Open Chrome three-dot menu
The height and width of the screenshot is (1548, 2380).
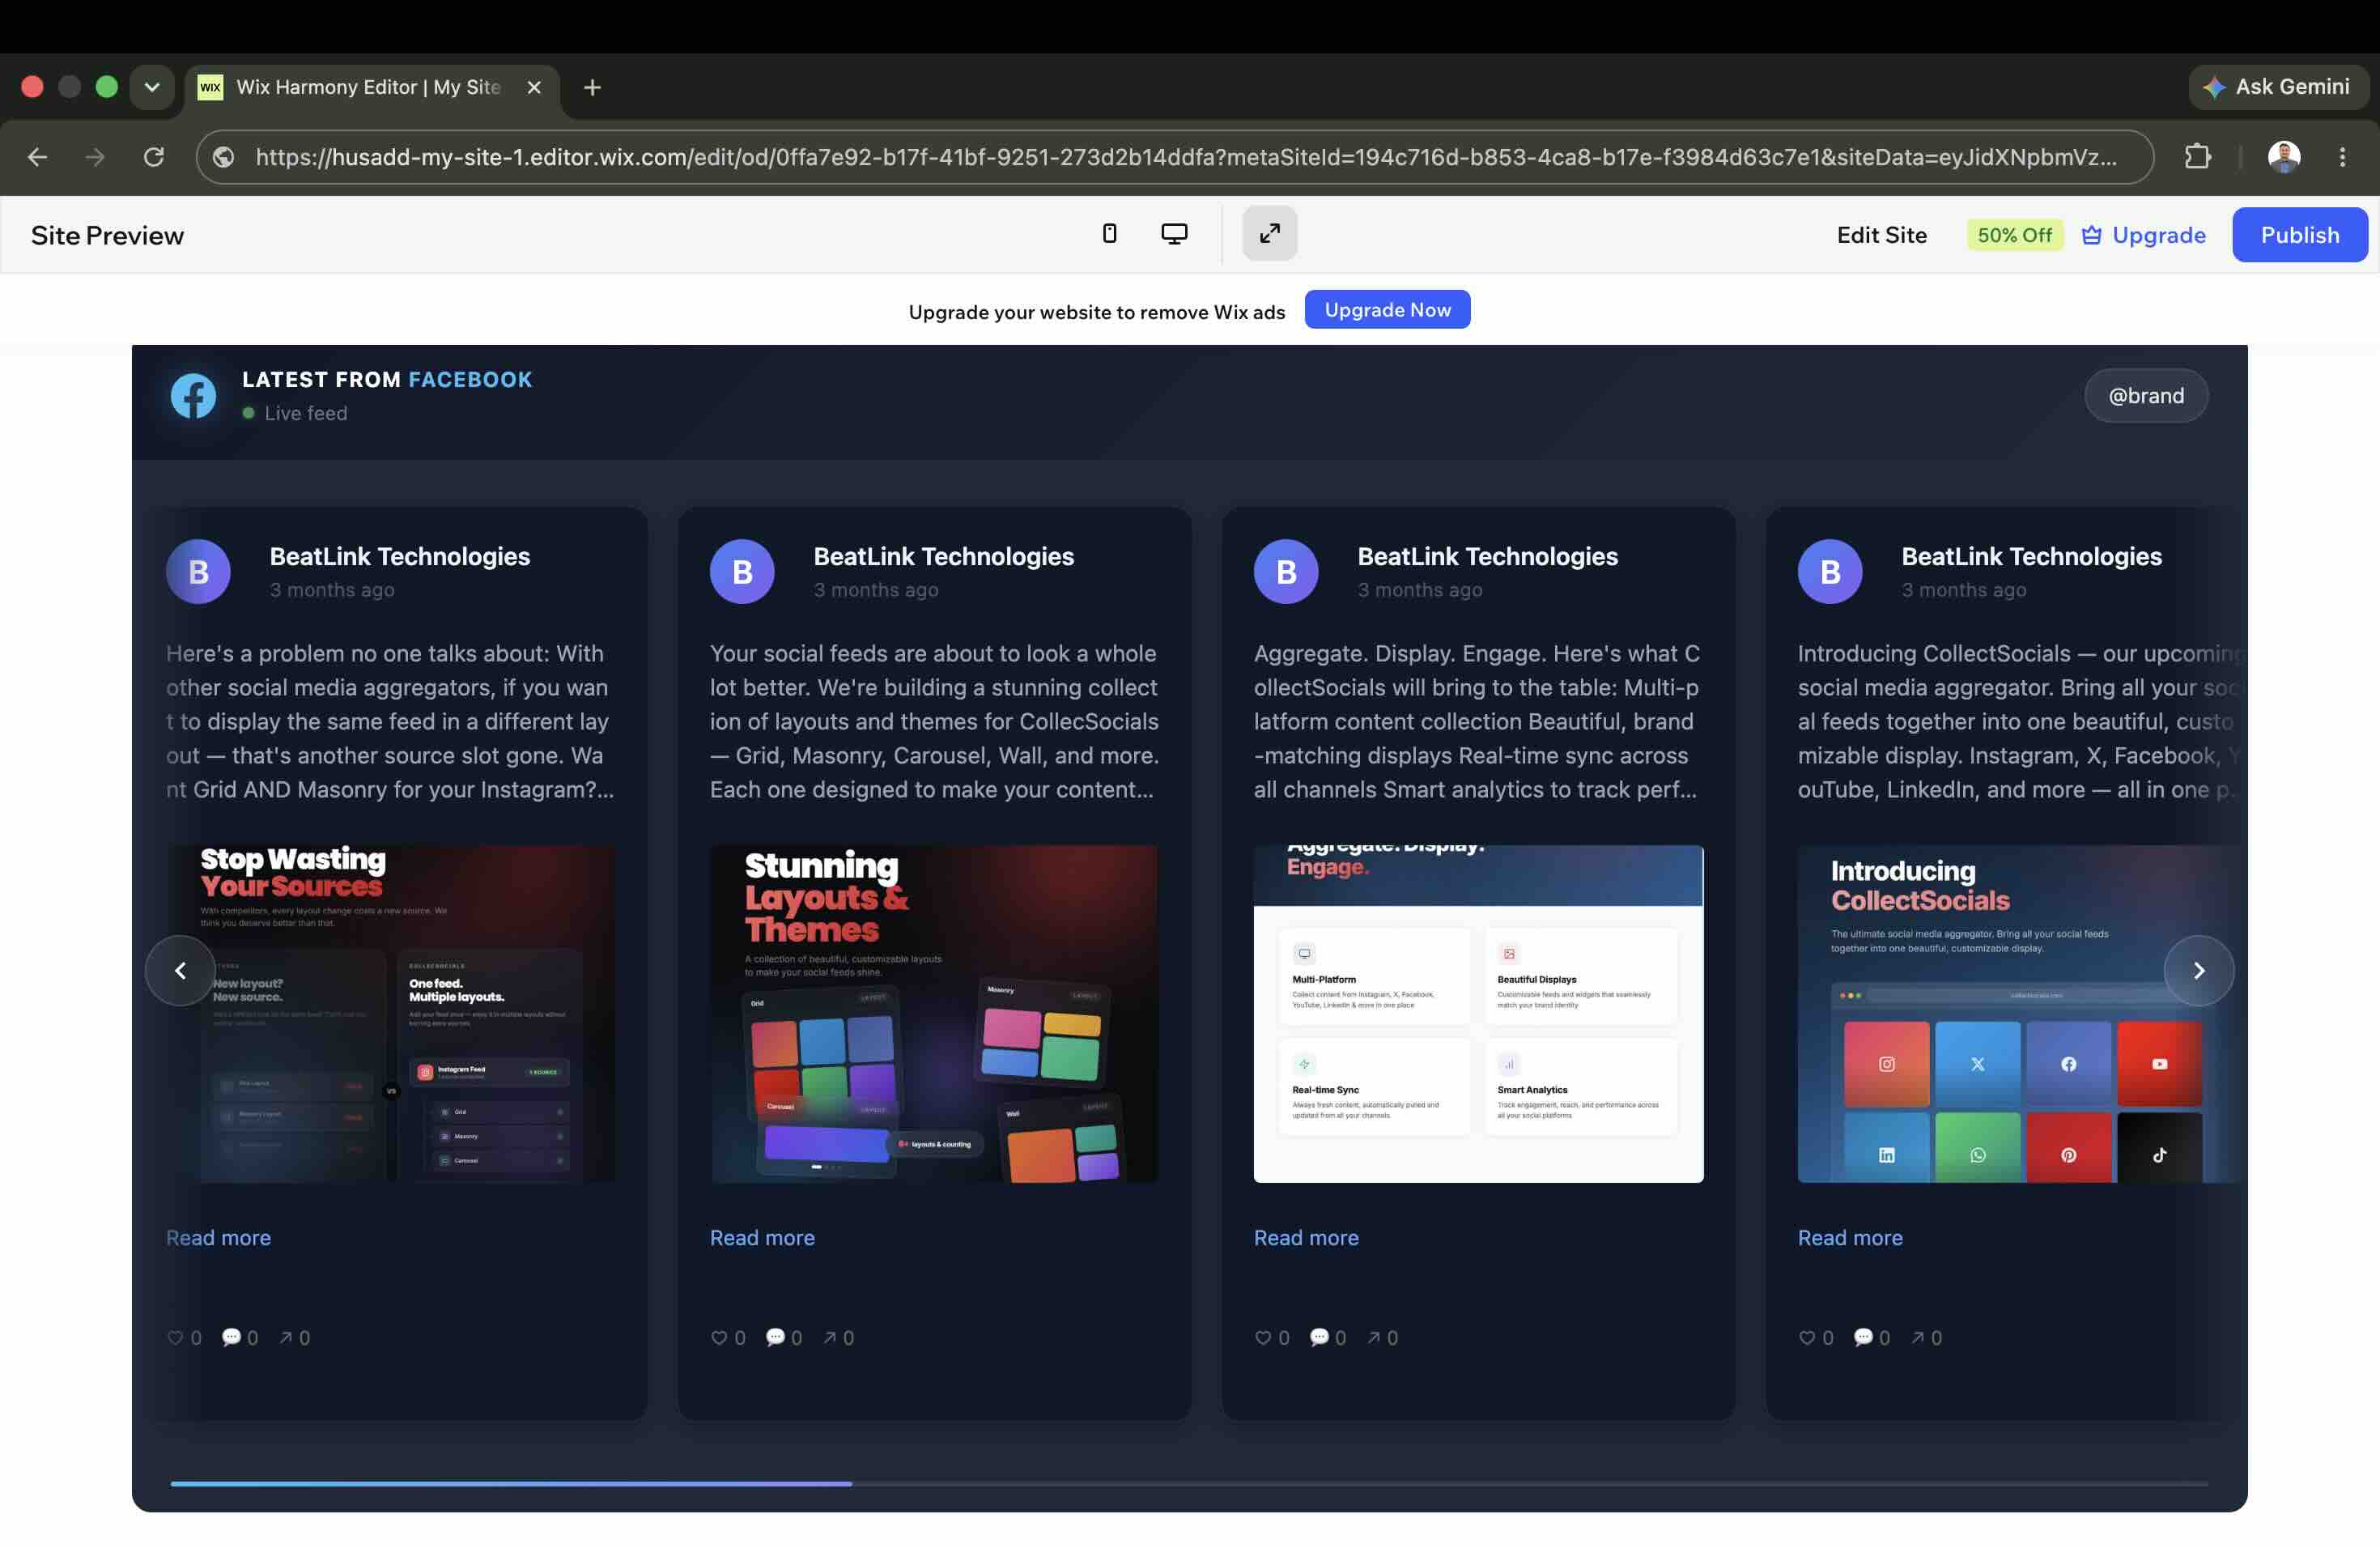click(x=2342, y=157)
